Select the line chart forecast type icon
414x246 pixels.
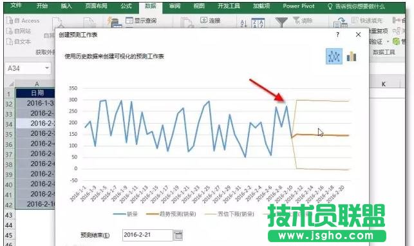334,56
